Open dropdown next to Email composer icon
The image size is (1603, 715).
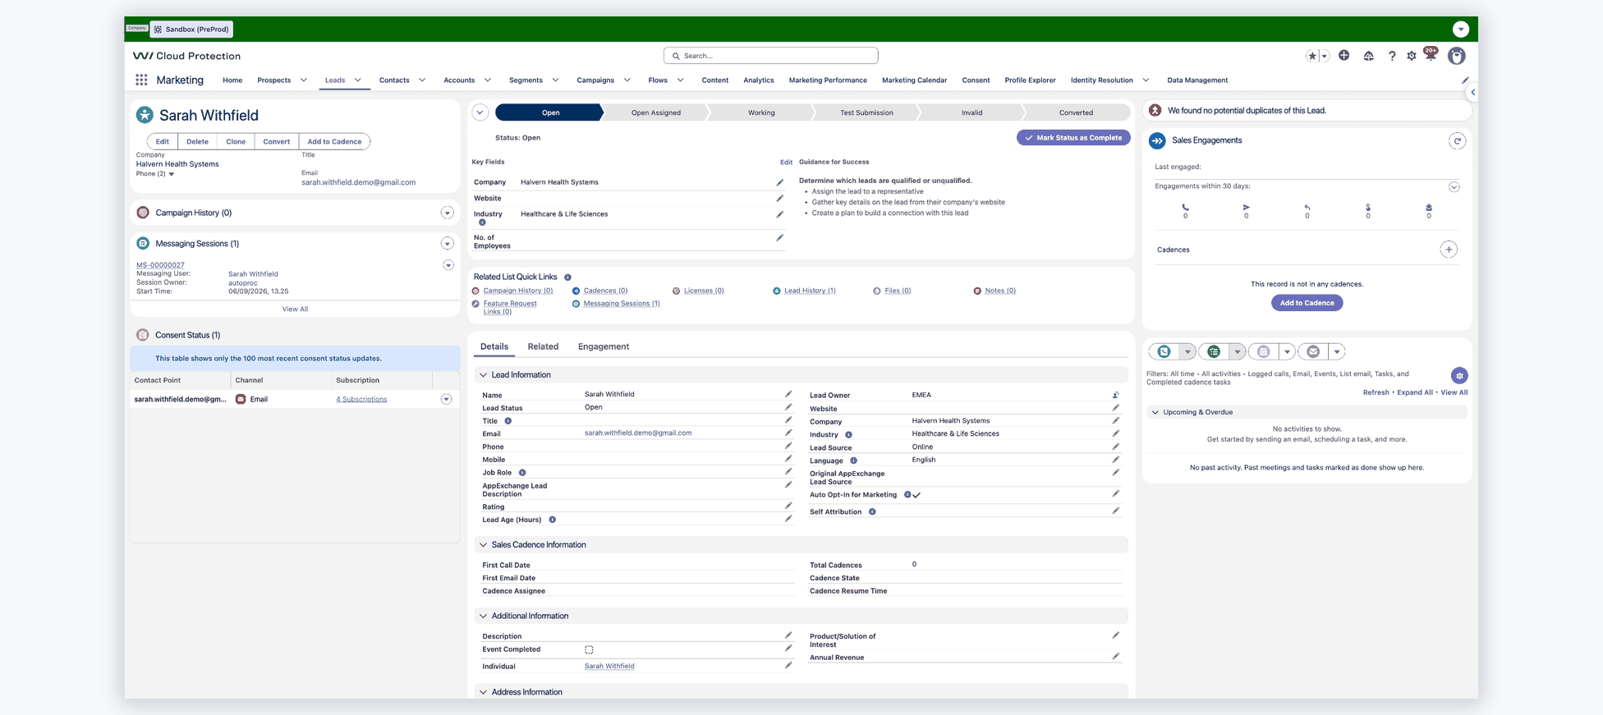point(1337,351)
